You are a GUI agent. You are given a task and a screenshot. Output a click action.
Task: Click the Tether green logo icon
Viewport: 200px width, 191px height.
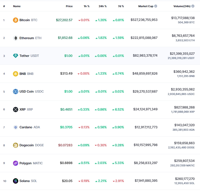tap(16, 56)
